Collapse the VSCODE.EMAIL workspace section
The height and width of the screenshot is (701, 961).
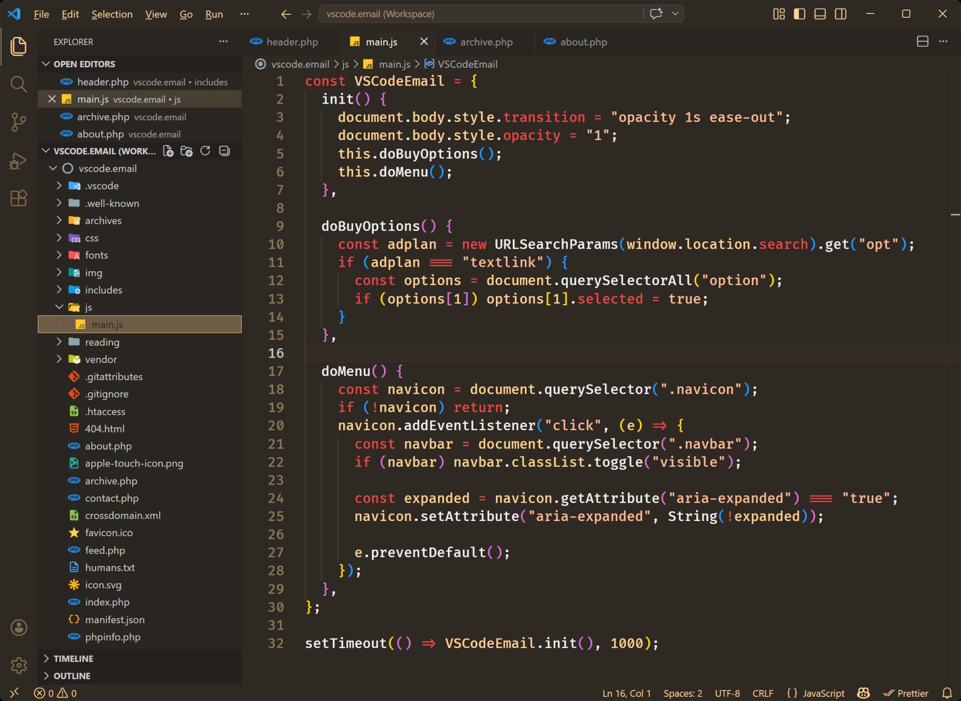(46, 151)
